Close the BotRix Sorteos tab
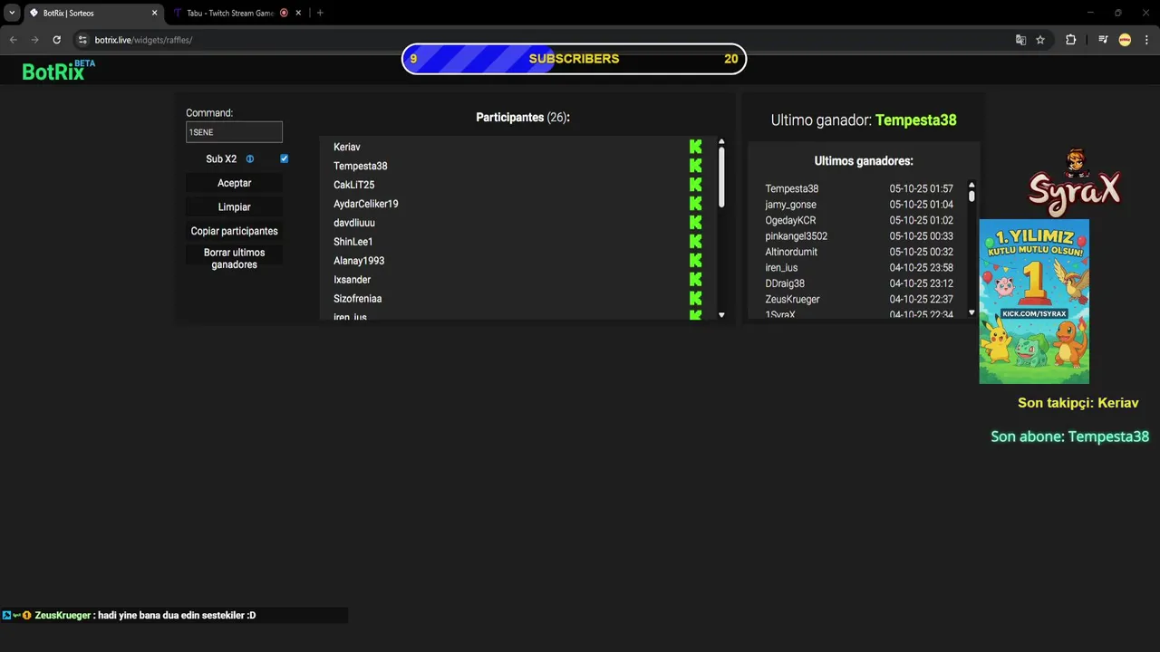The height and width of the screenshot is (652, 1160). 154,13
